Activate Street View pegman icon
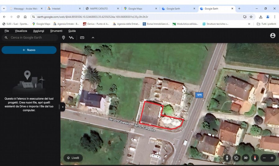This screenshot has width=279, height=166. [227, 158]
